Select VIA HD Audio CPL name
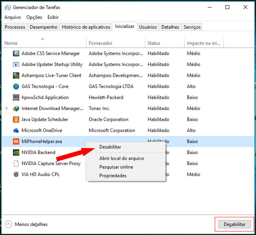The image size is (256, 235). point(40,174)
